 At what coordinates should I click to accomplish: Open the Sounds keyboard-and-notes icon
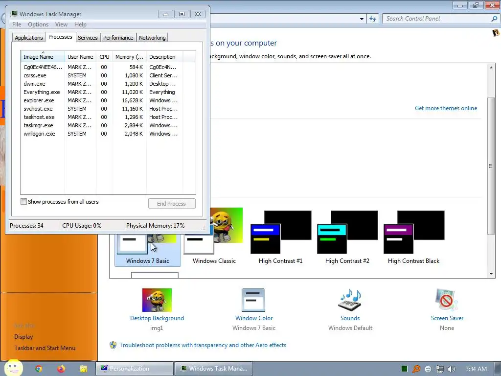(x=350, y=300)
